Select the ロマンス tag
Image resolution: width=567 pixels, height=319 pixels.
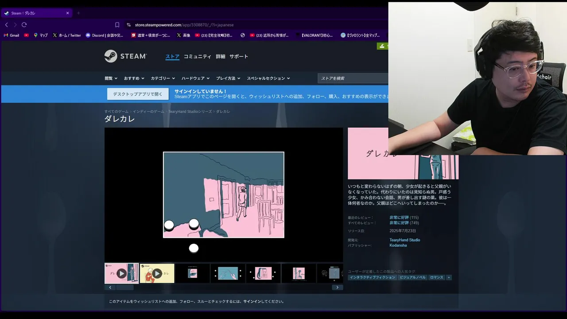436,277
